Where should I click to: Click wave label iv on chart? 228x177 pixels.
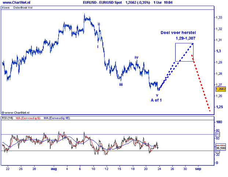136,57
